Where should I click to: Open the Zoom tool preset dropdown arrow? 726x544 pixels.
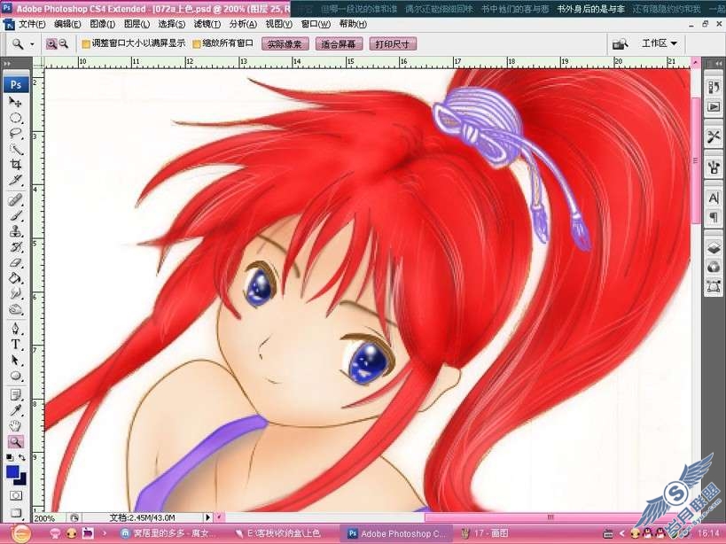32,44
